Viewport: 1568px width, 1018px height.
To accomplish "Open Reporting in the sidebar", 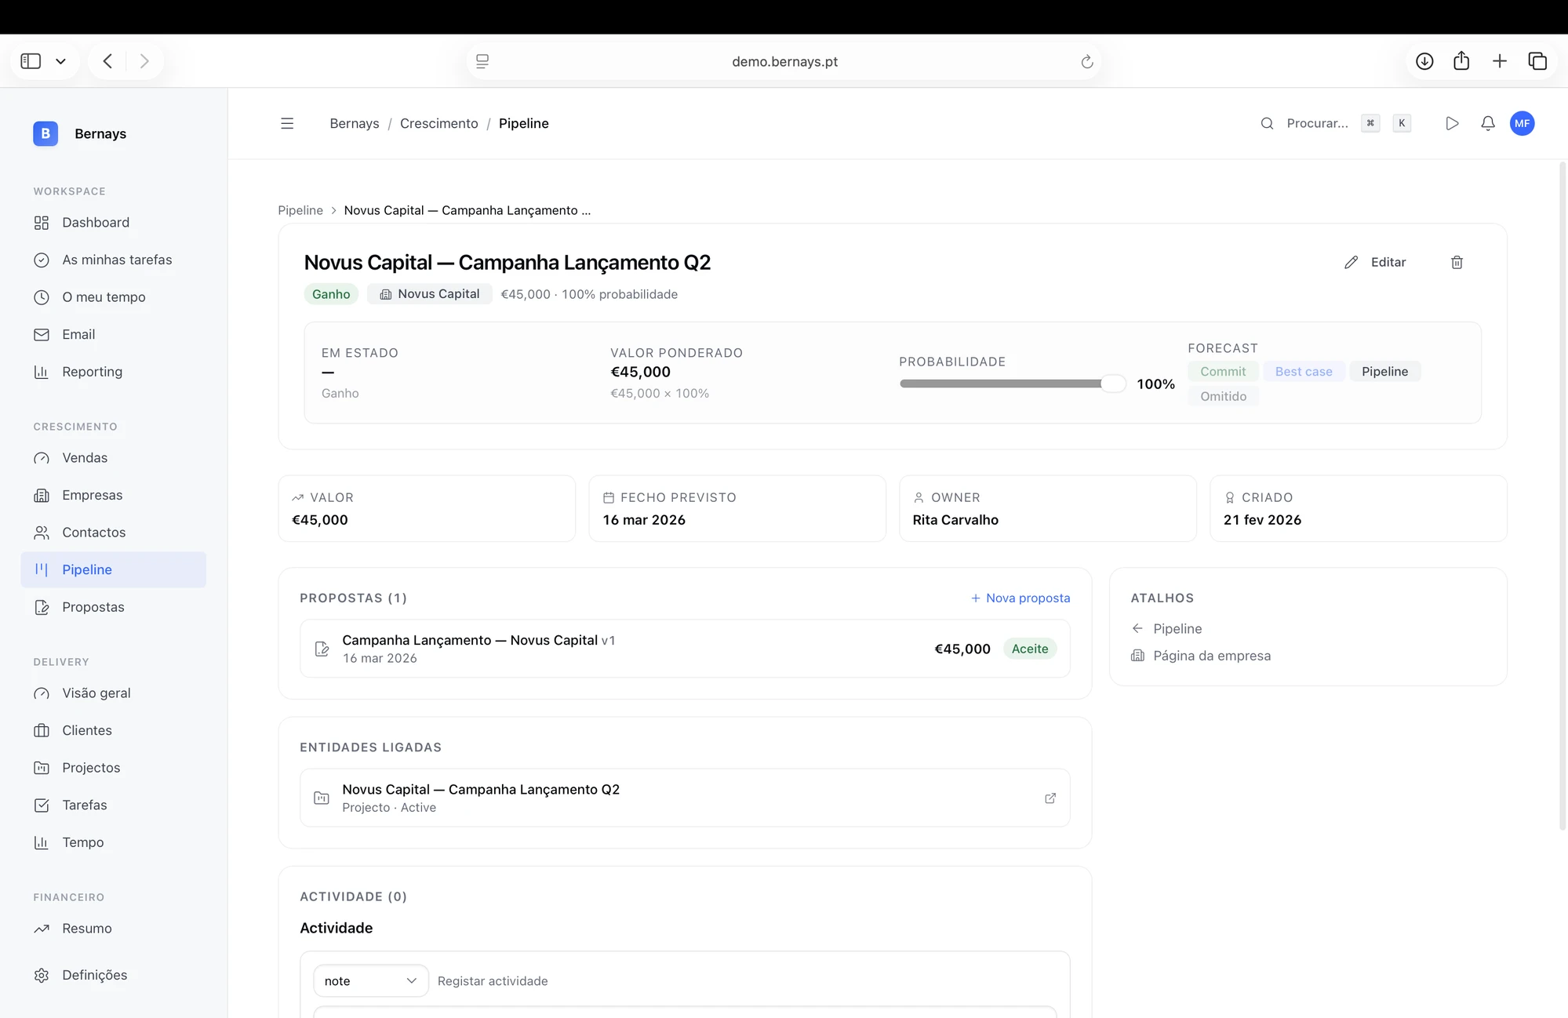I will coord(114,372).
